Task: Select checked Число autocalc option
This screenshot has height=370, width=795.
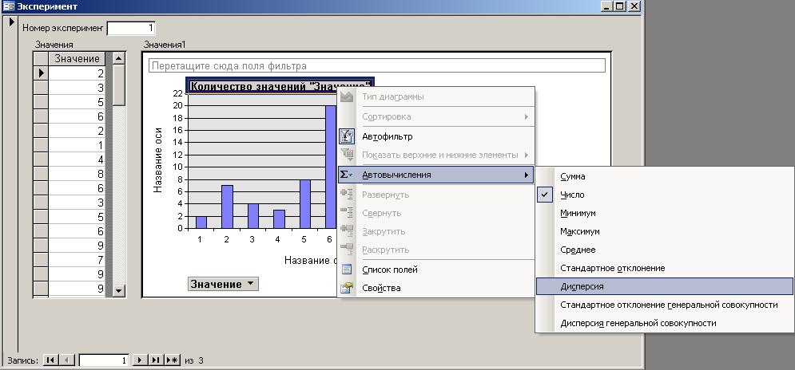Action: [664, 195]
